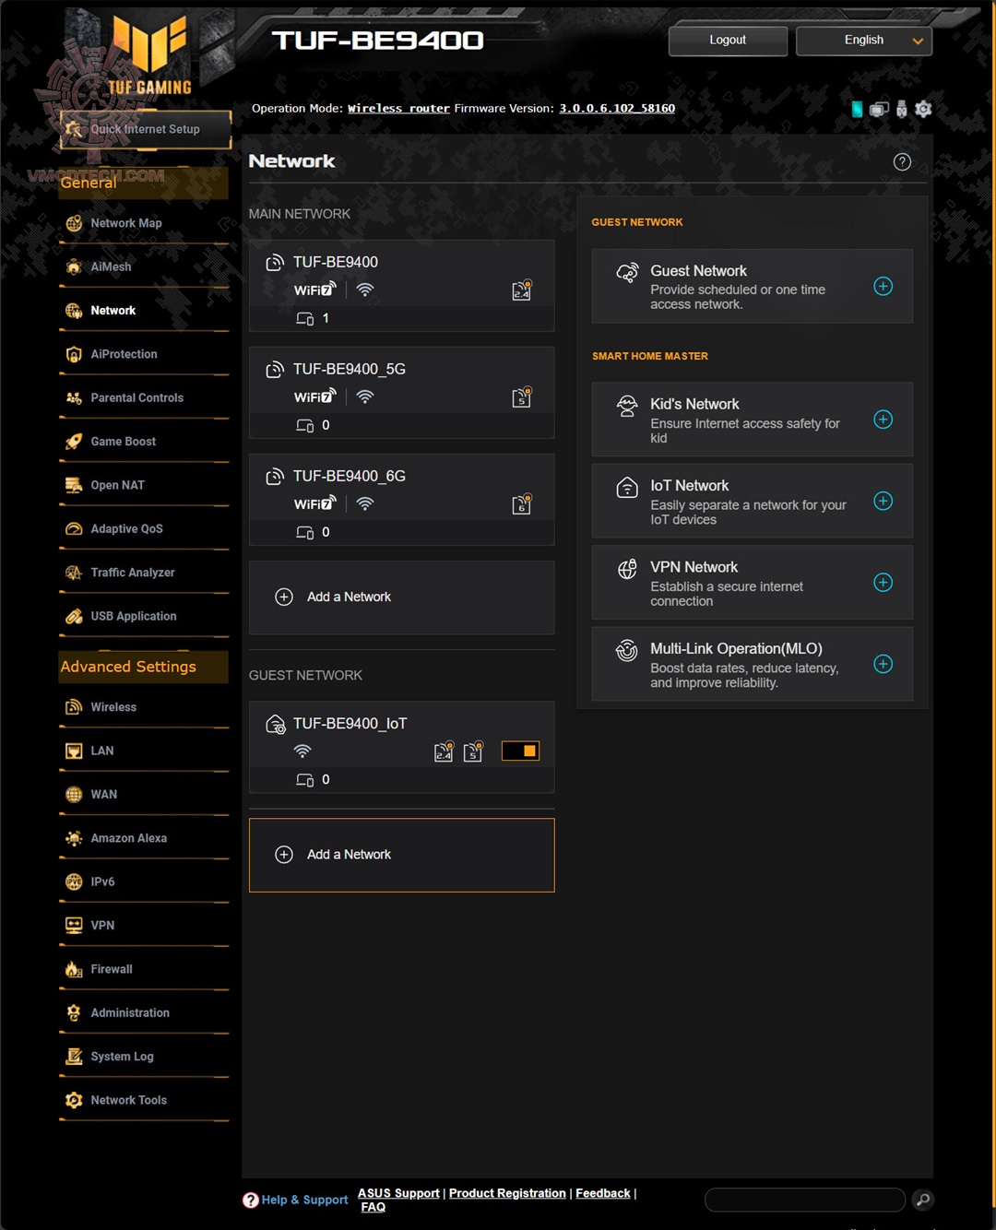
Task: Expand Kid's Network with plus icon
Action: click(883, 420)
